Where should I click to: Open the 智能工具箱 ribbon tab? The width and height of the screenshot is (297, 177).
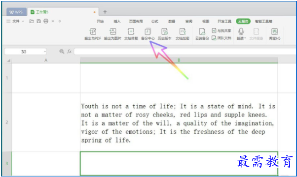[263, 21]
